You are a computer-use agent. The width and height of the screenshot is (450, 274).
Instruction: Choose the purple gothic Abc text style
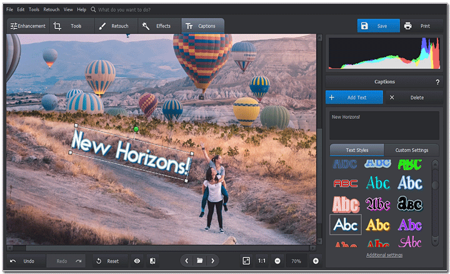tap(378, 204)
